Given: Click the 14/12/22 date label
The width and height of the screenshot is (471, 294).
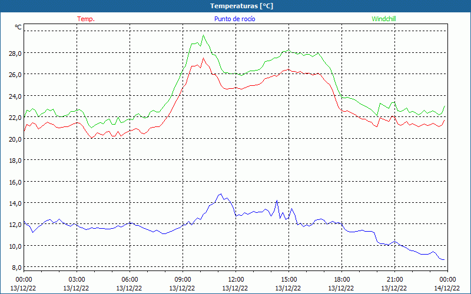Looking at the screenshot, I should 447,288.
